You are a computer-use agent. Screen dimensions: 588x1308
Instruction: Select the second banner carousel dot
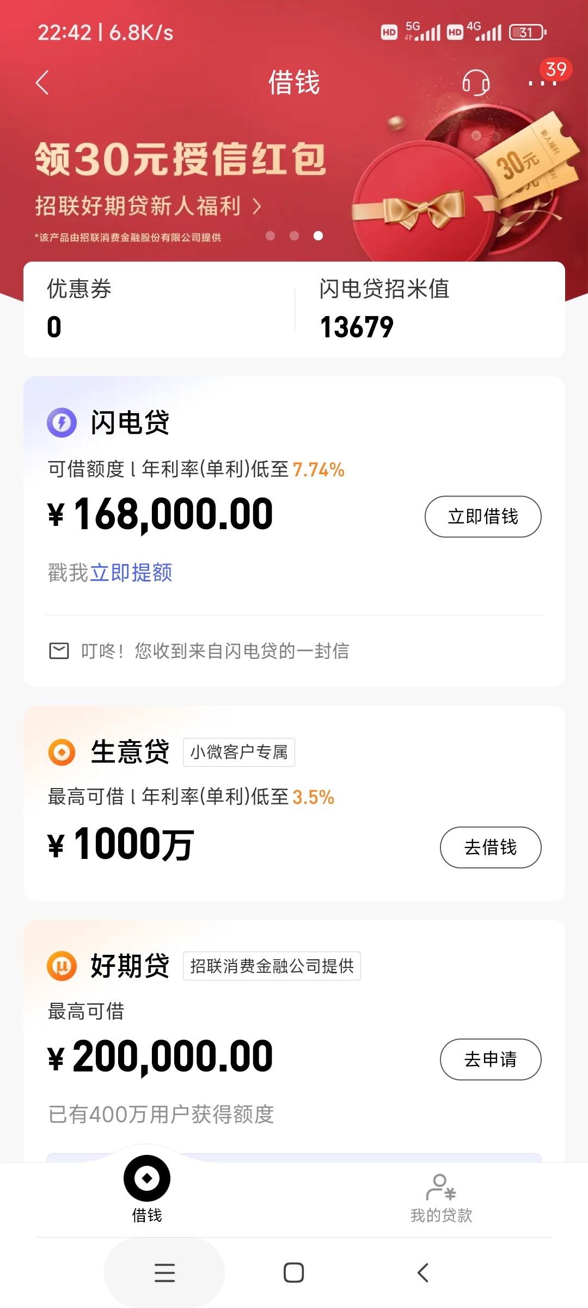(294, 235)
